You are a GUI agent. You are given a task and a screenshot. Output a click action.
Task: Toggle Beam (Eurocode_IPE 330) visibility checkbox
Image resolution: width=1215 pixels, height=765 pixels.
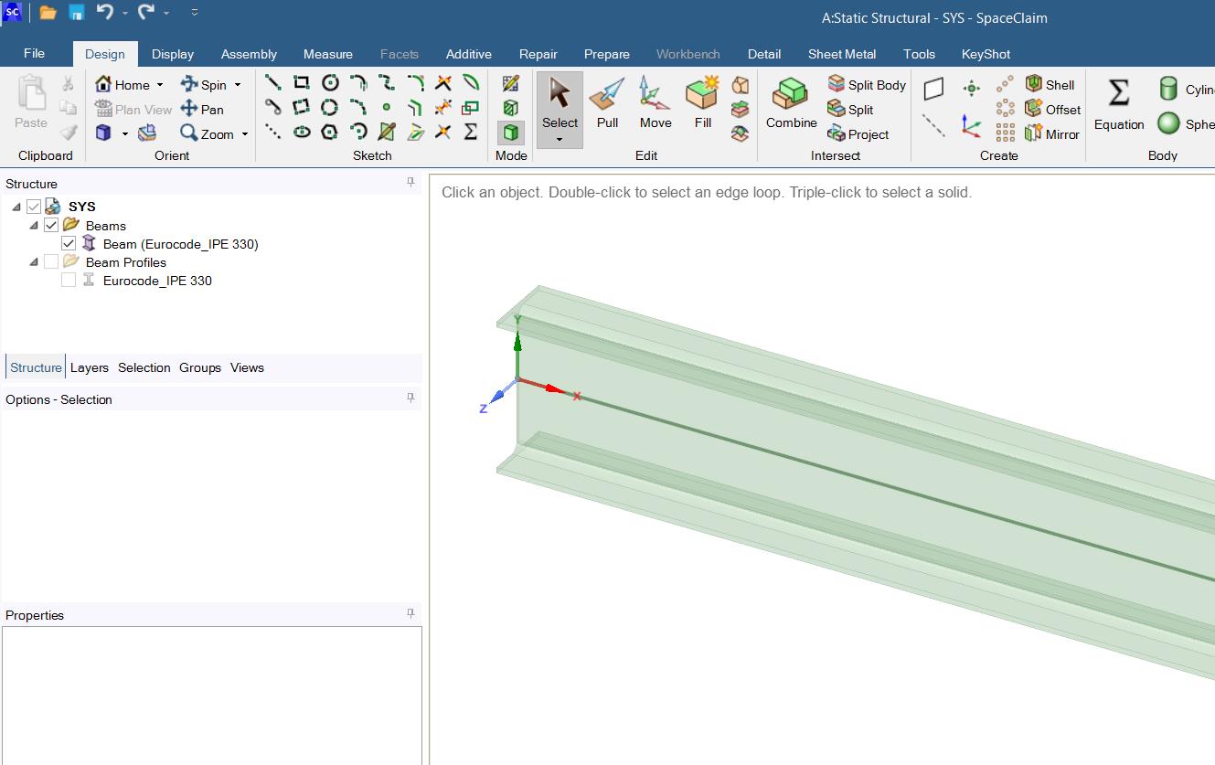[69, 244]
